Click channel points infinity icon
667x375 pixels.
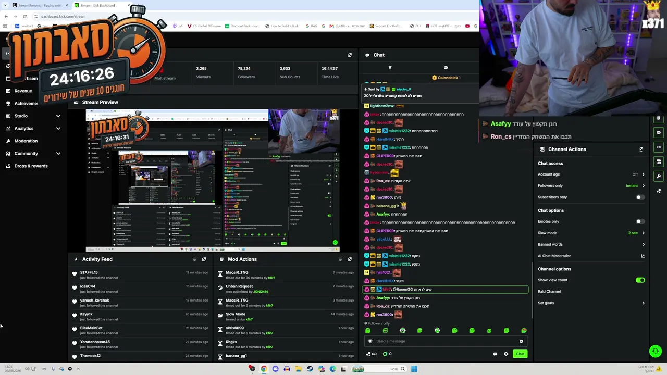tap(372, 354)
